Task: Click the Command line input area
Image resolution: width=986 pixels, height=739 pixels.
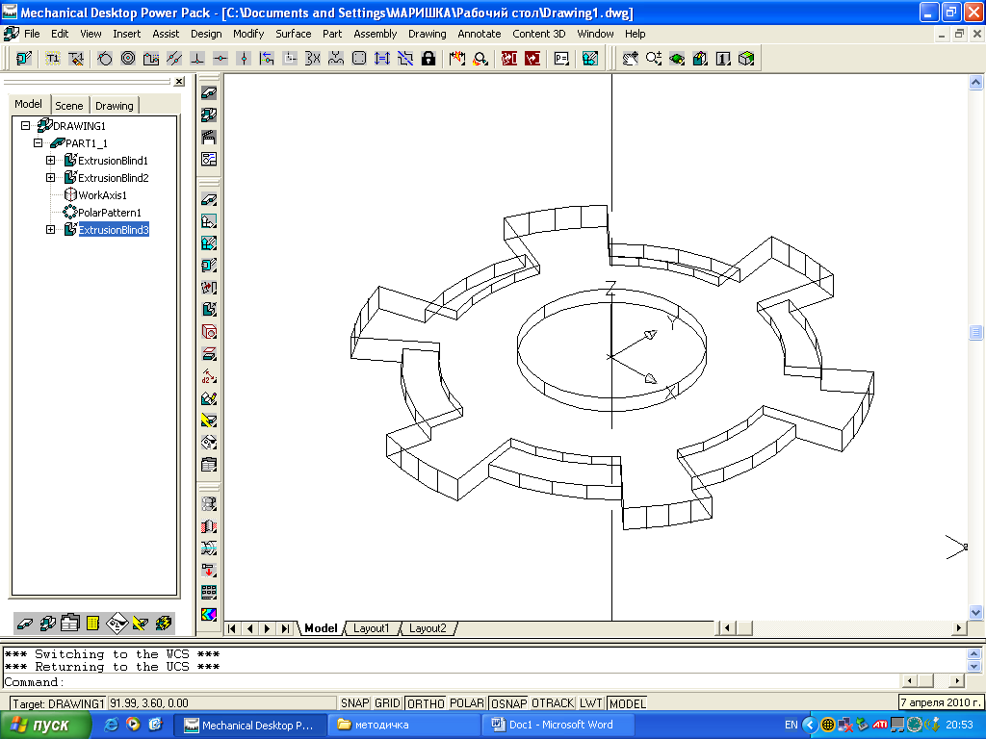Action: click(x=451, y=682)
